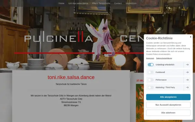Enable Marketing / Third Party switch
This screenshot has width=195, height=122.
[x=150, y=88]
